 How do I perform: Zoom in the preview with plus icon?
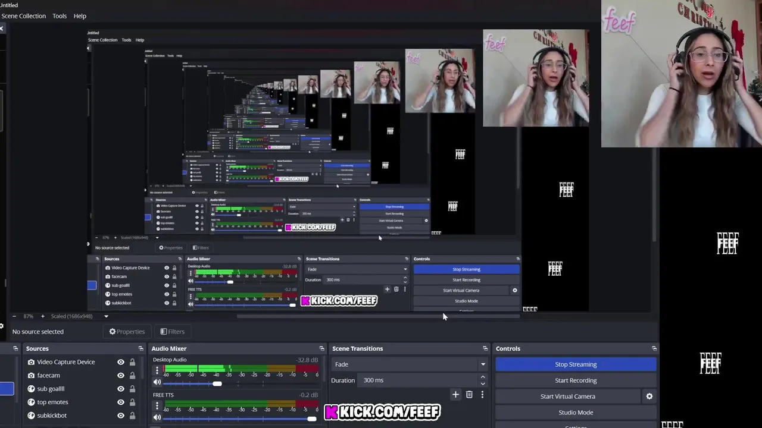tap(42, 316)
